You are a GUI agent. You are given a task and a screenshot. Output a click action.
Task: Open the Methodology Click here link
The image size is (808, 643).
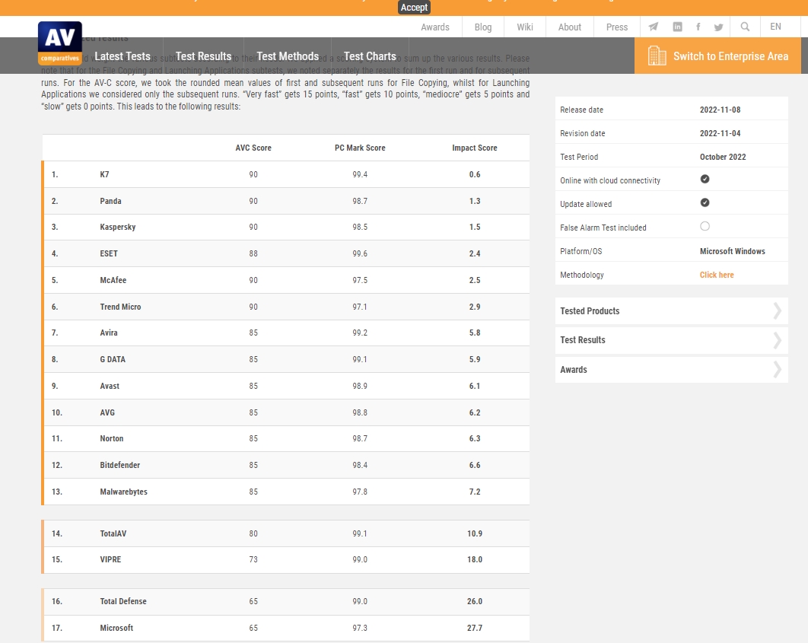coord(717,275)
